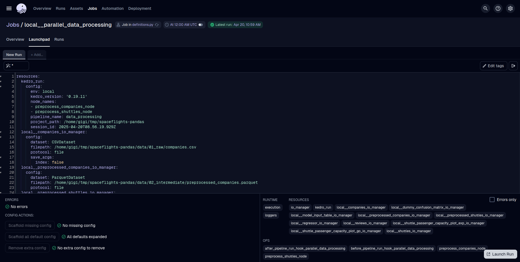520x262 pixels.
Task: Switch to the job Runs tab
Action: [59, 39]
